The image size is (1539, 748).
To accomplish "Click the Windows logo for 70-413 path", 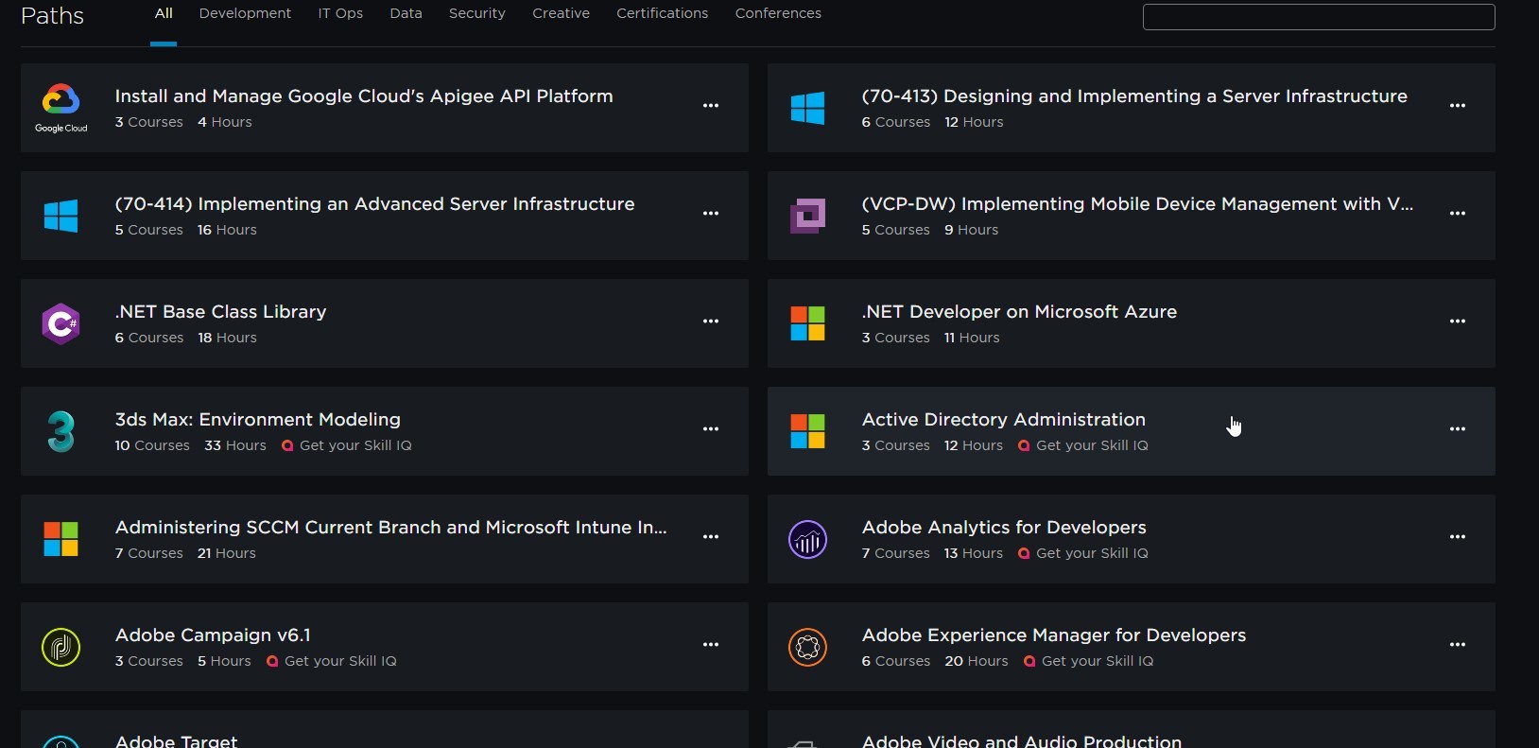I will pos(808,108).
